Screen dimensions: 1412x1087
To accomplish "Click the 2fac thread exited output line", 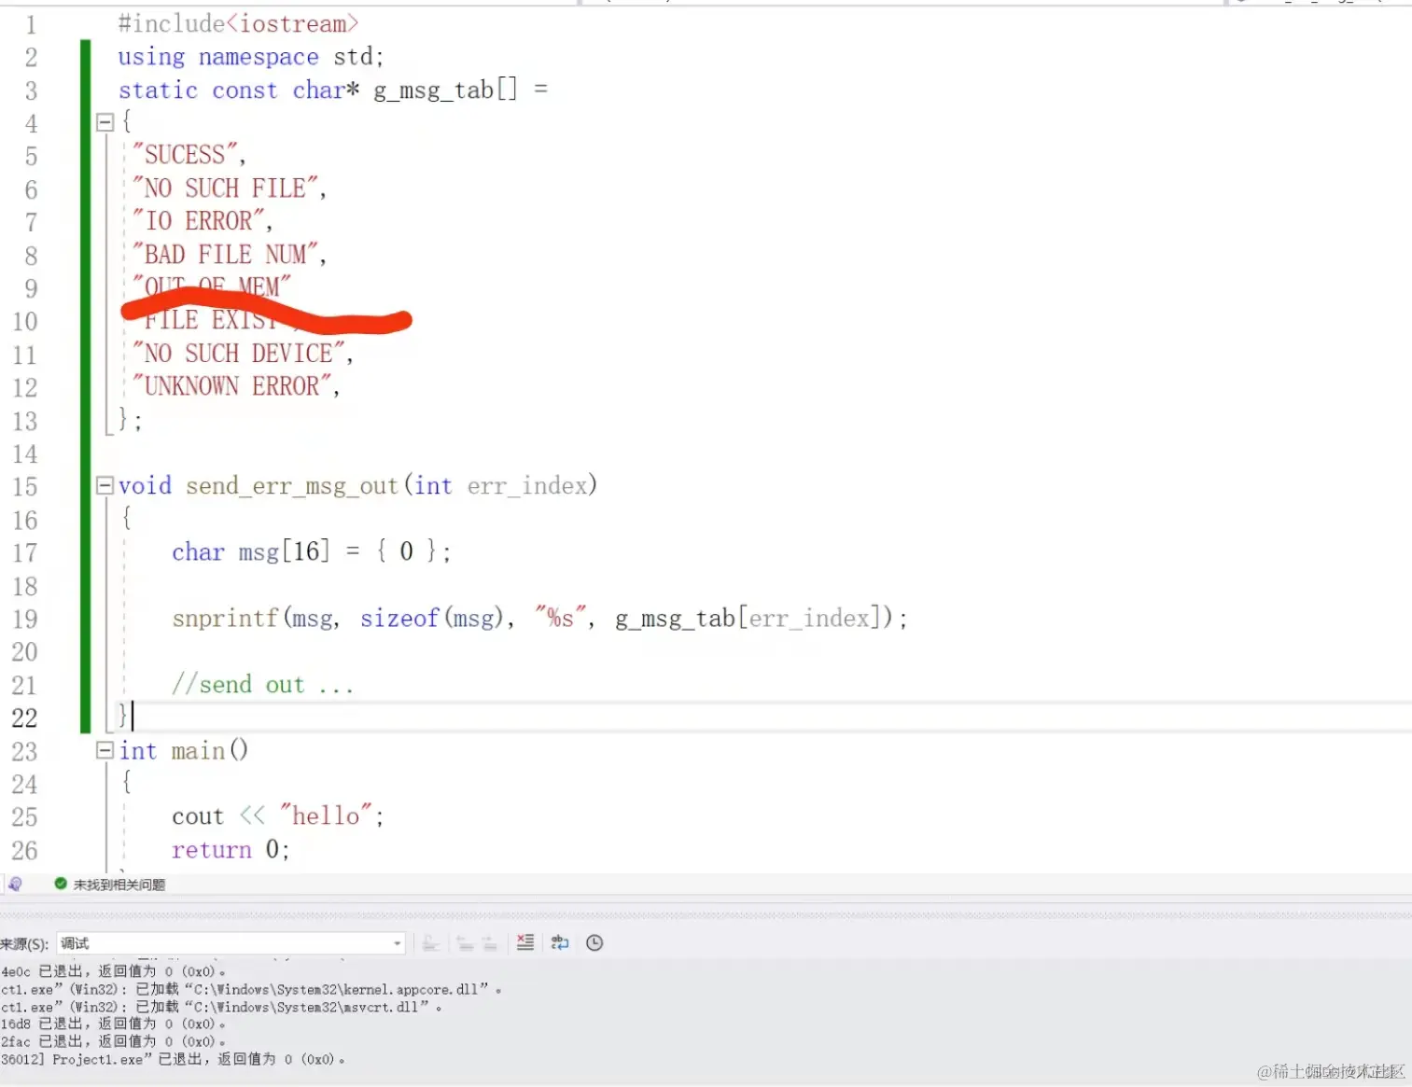I will coord(113,1041).
